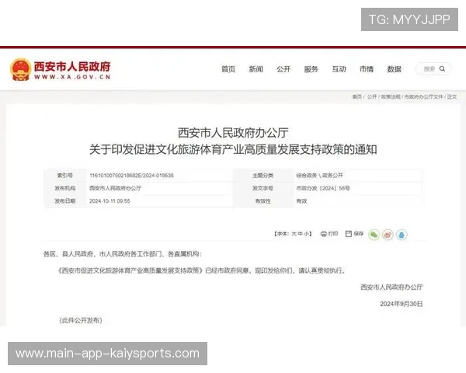Click the 发布机构 label cell

(65, 188)
